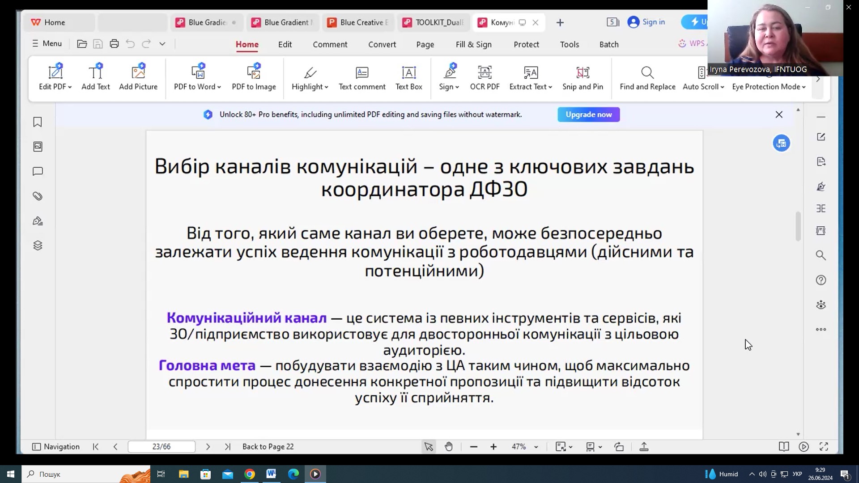Screen dimensions: 859x483
Task: Activate the hand pan tool
Action: point(449,446)
